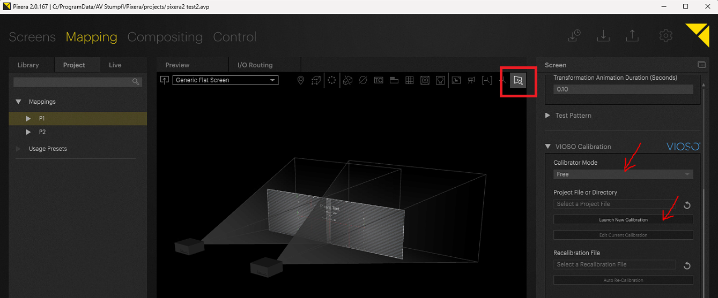Screen dimensions: 718x298
Task: Click the Launch New Calibration button
Action: pyautogui.click(x=623, y=220)
